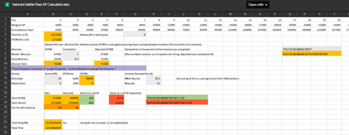Click the adjusted Mission Total cell 72200
349x135 pixels.
(102, 64)
